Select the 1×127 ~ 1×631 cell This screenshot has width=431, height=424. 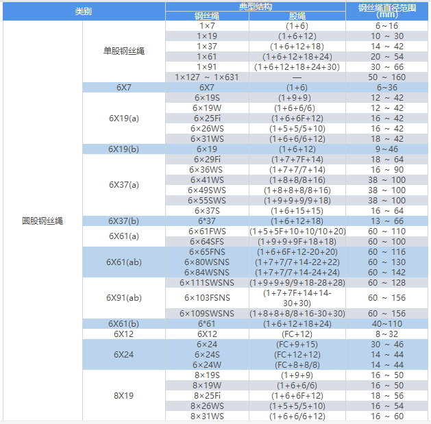pyautogui.click(x=207, y=77)
